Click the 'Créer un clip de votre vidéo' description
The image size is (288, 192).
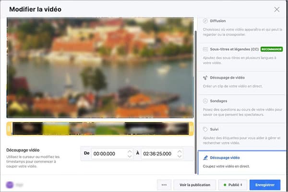(x=232, y=86)
